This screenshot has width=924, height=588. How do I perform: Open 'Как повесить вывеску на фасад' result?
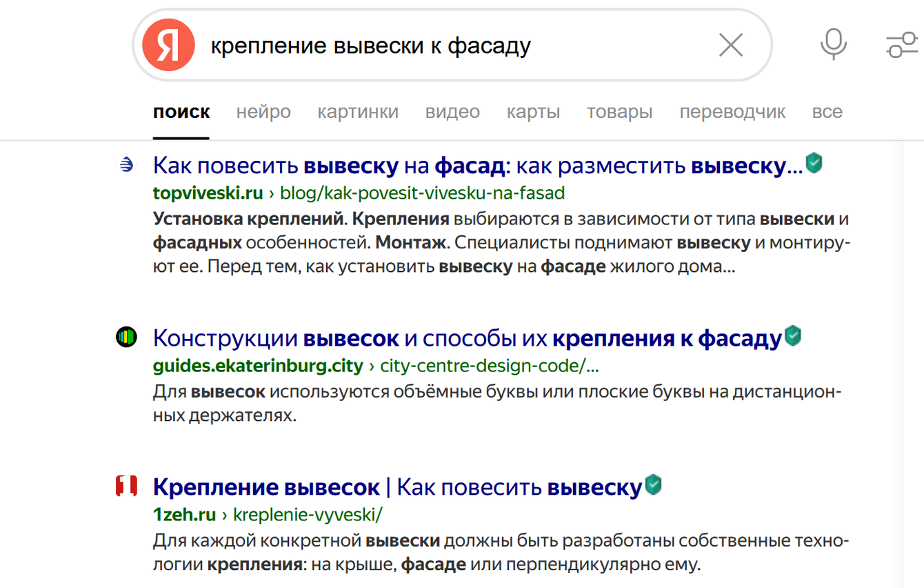coord(477,166)
